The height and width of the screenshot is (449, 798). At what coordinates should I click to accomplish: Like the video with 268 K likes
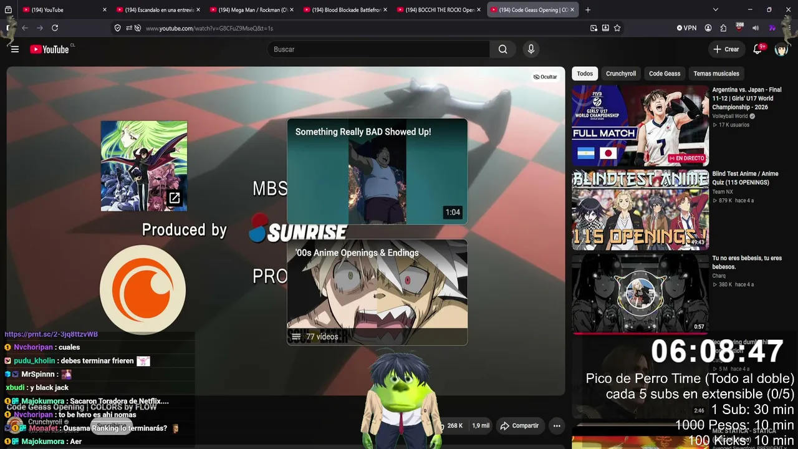coord(451,426)
